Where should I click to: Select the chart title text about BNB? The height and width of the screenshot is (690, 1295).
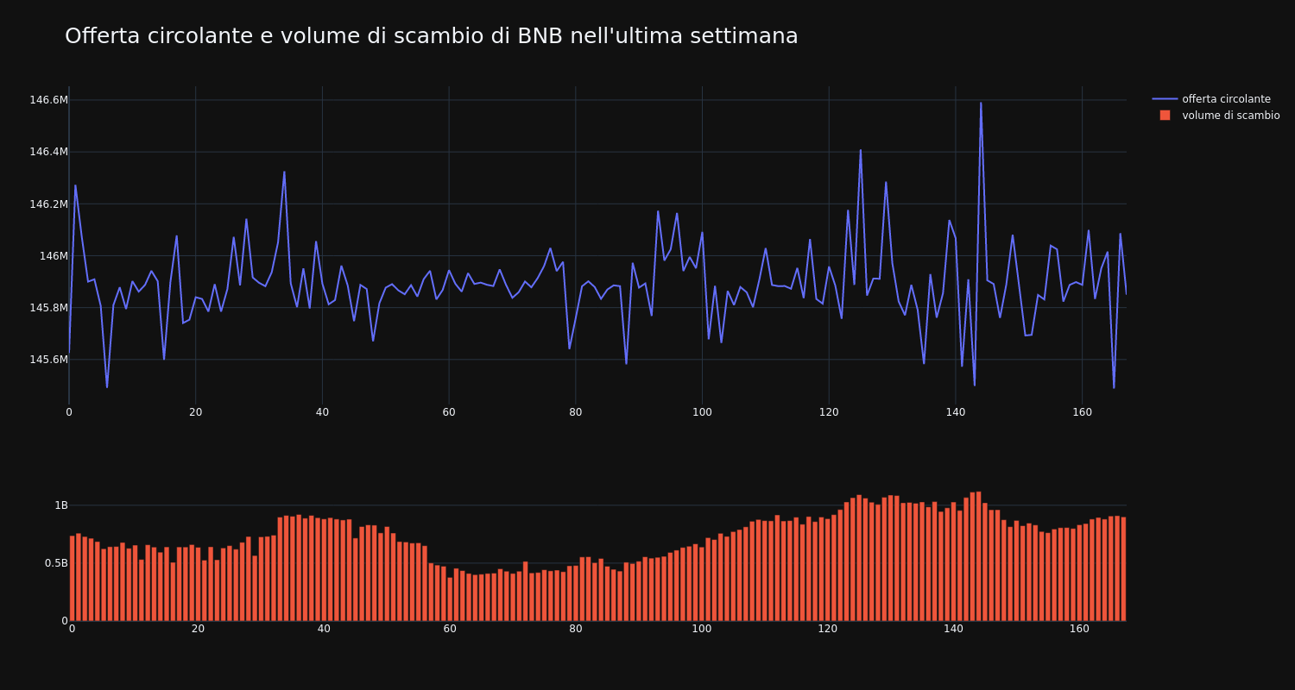(x=432, y=36)
